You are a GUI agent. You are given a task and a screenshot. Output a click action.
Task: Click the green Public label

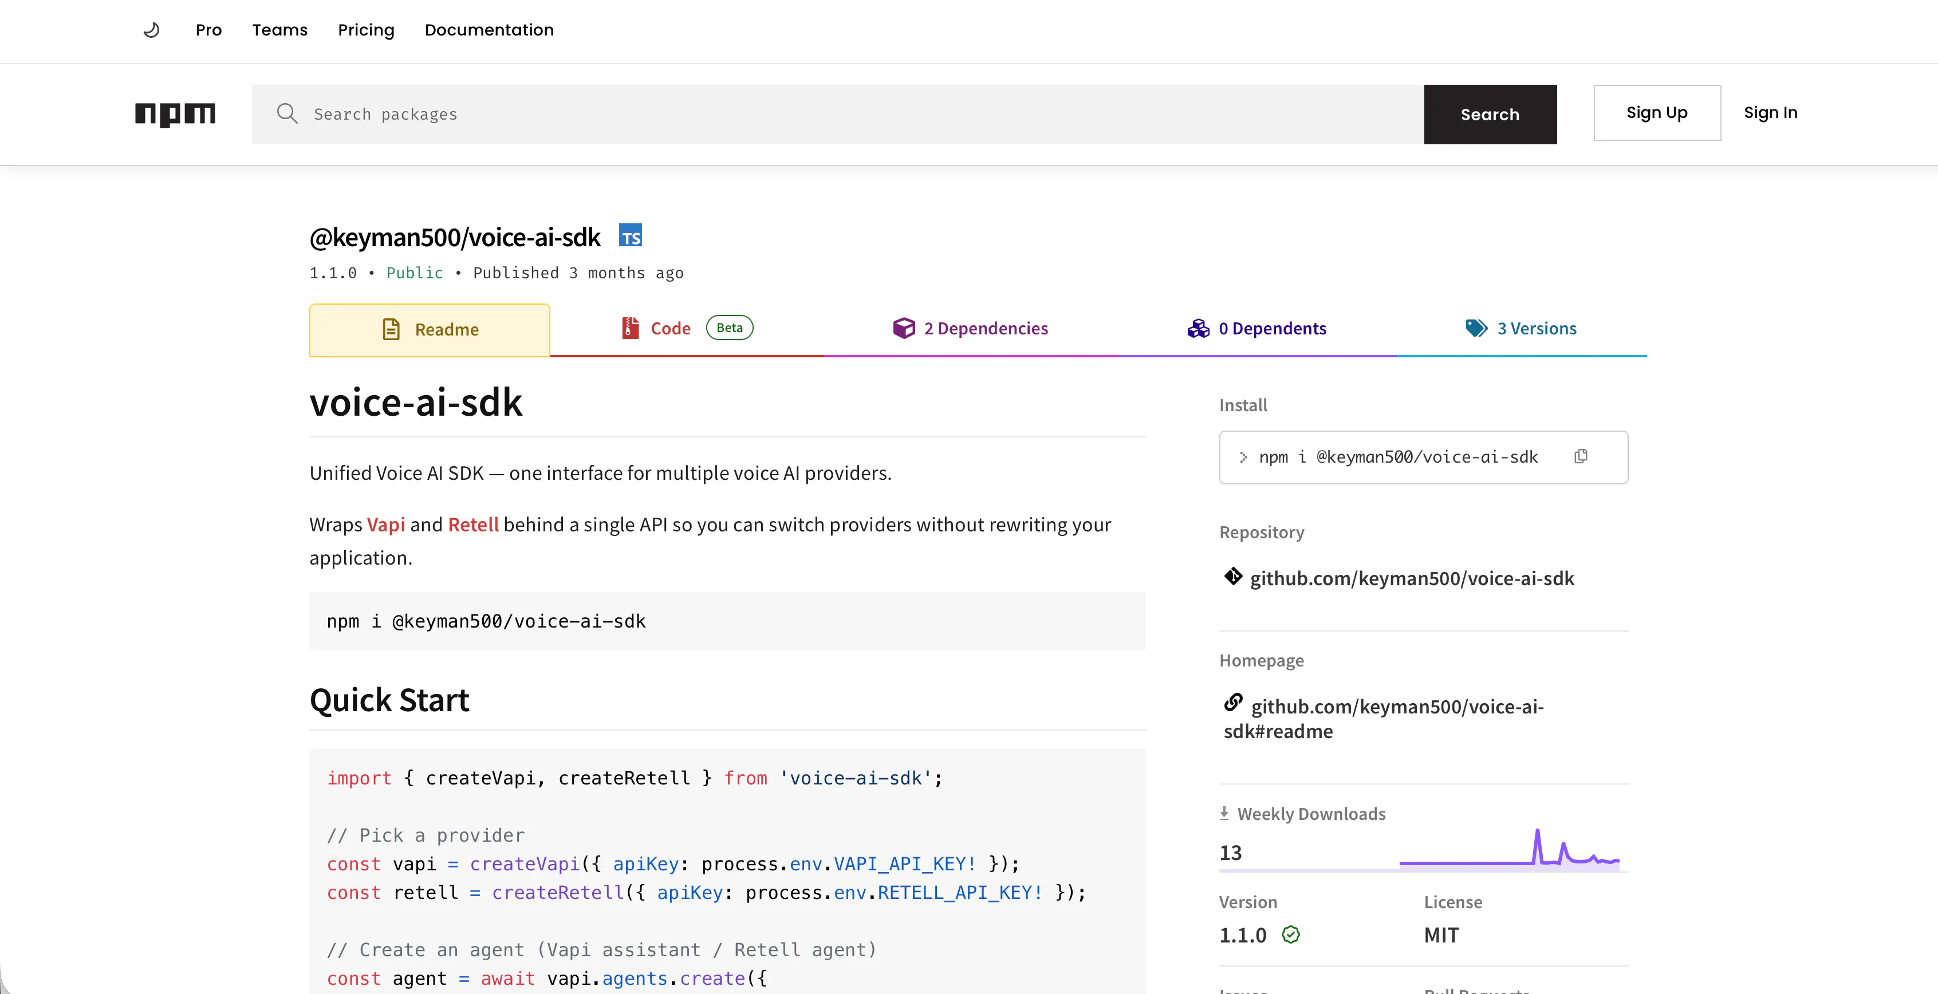point(415,273)
